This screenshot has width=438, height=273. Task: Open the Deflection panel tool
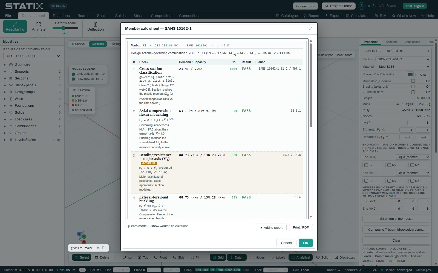pos(96,26)
